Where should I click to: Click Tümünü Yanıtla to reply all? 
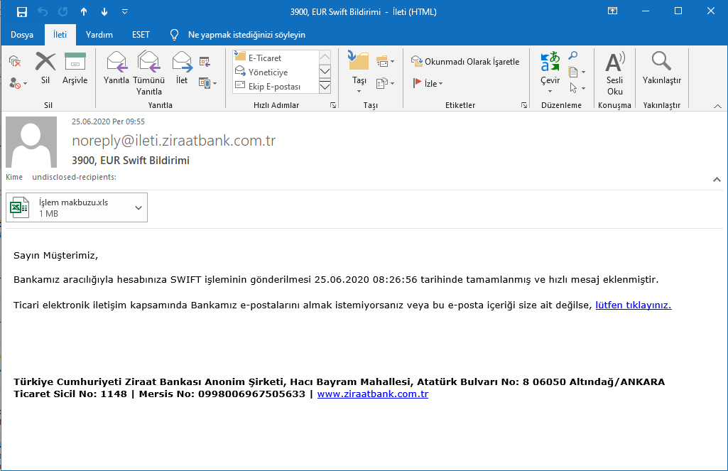(148, 73)
